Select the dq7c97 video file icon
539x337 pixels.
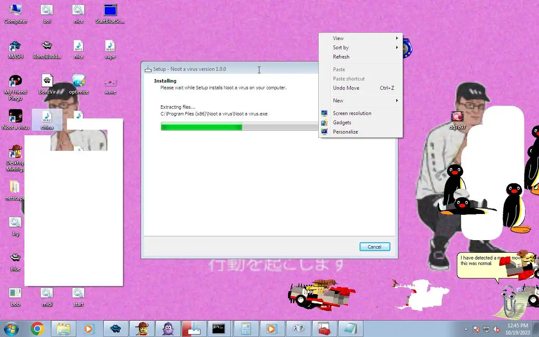[x=457, y=120]
